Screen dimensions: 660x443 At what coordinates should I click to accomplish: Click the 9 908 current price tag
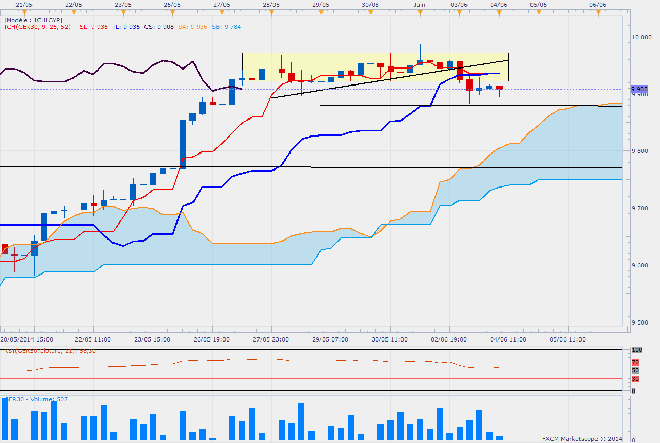point(642,89)
